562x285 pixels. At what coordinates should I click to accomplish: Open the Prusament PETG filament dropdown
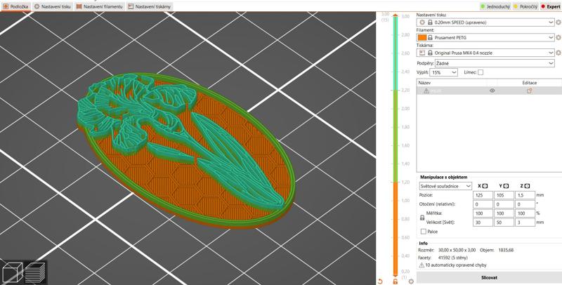[485, 37]
